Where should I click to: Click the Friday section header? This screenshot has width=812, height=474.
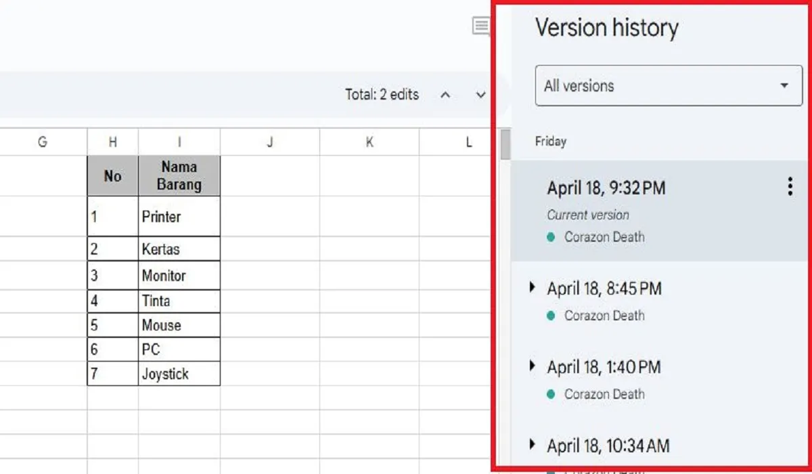pyautogui.click(x=549, y=141)
